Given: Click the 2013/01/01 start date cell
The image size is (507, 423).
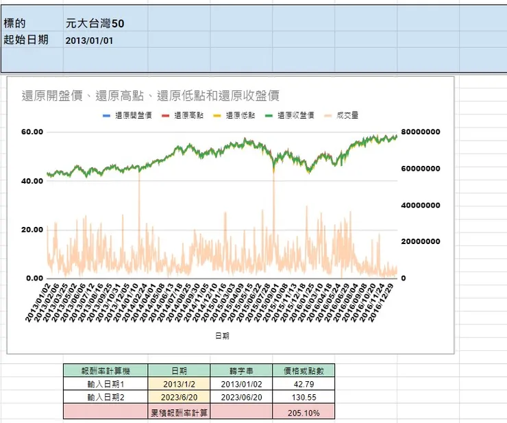Looking at the screenshot, I should pyautogui.click(x=106, y=40).
